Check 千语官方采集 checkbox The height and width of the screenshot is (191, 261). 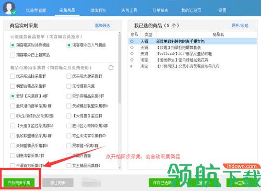click(x=13, y=165)
